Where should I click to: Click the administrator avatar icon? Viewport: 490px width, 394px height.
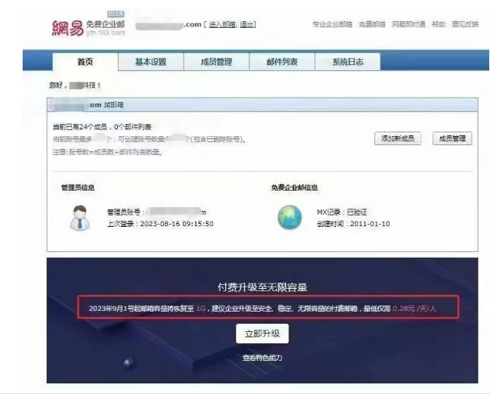coord(80,218)
